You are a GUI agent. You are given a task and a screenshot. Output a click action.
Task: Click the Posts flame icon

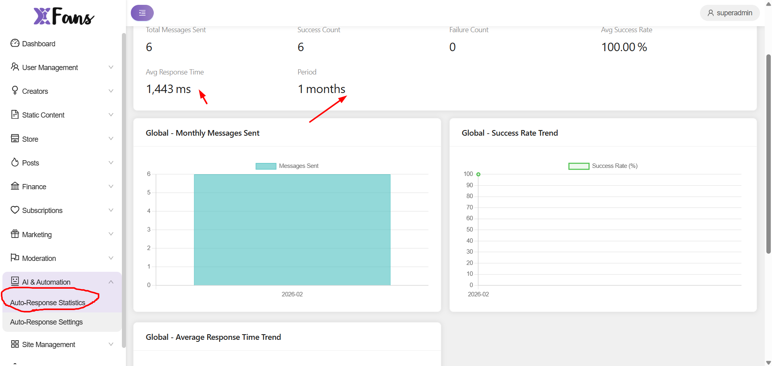(15, 162)
